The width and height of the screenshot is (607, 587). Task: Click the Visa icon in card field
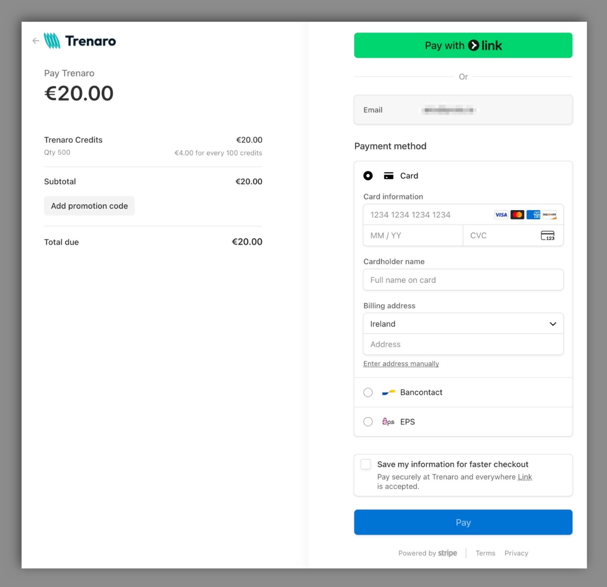tap(501, 215)
